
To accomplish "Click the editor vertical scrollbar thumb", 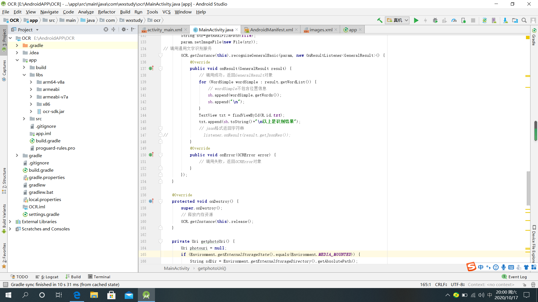I will [528, 188].
